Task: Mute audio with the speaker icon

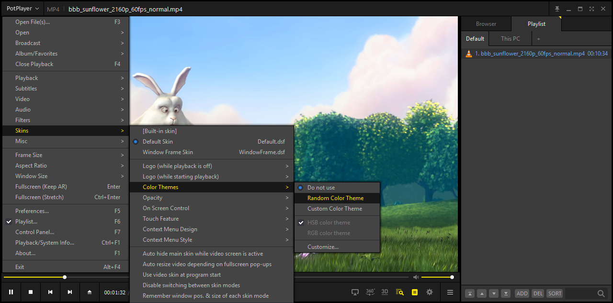Action: coord(416,277)
